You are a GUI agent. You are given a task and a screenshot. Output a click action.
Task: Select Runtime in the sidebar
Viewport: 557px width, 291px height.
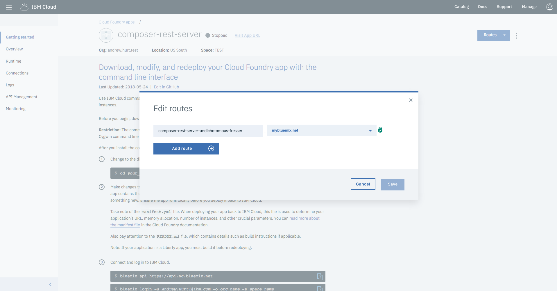click(13, 61)
